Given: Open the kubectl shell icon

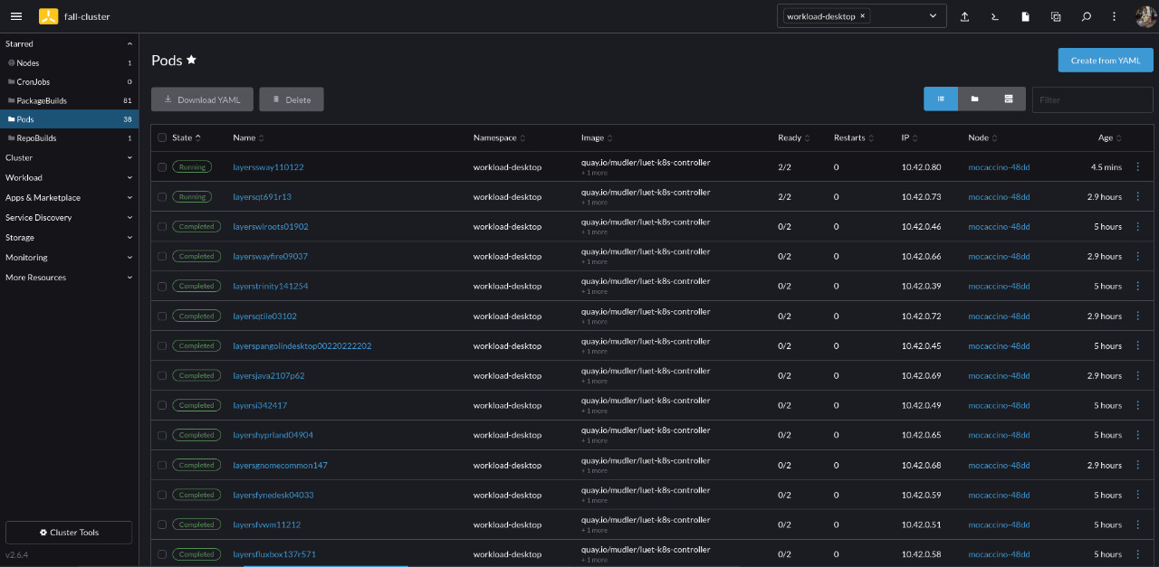Looking at the screenshot, I should pyautogui.click(x=995, y=16).
